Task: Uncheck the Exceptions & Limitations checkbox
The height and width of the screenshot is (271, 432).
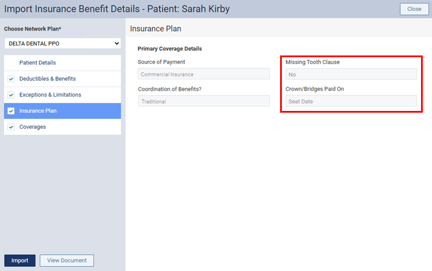Action: click(11, 95)
